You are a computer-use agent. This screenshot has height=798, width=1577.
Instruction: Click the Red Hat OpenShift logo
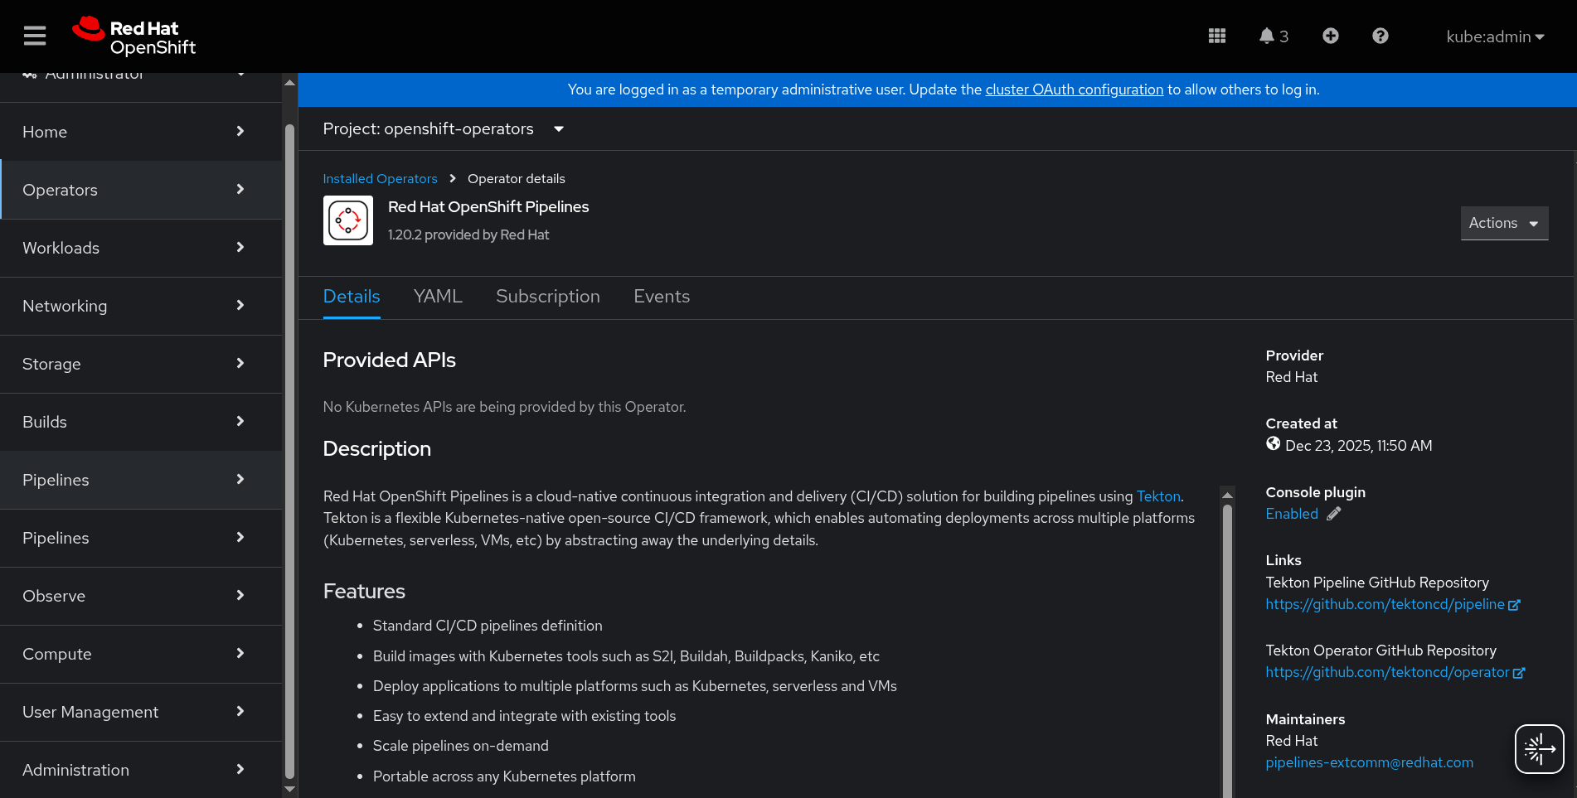point(134,36)
